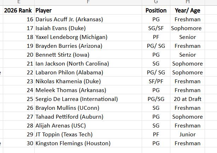The image size is (217, 153).
Task: Select Sergio De Larrea (International) cell
Action: pos(88,99)
